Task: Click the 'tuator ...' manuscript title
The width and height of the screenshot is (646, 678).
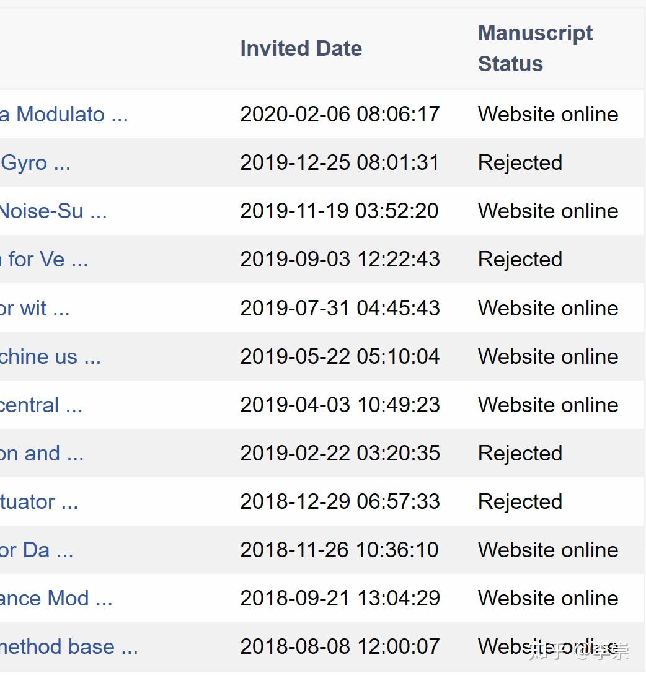Action: pos(38,501)
